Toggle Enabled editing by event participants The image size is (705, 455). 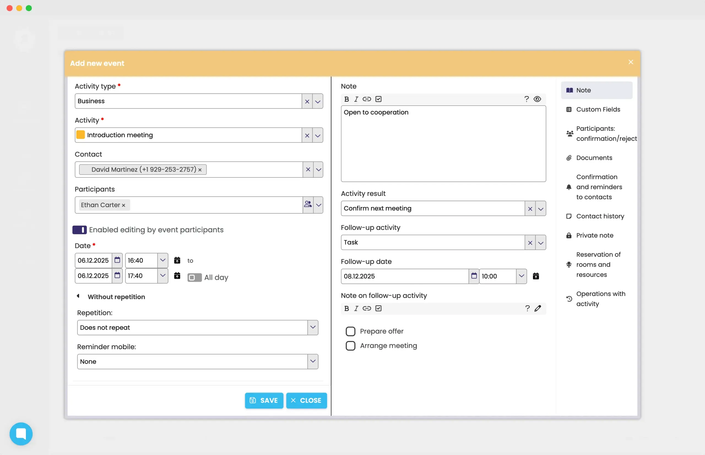click(80, 230)
